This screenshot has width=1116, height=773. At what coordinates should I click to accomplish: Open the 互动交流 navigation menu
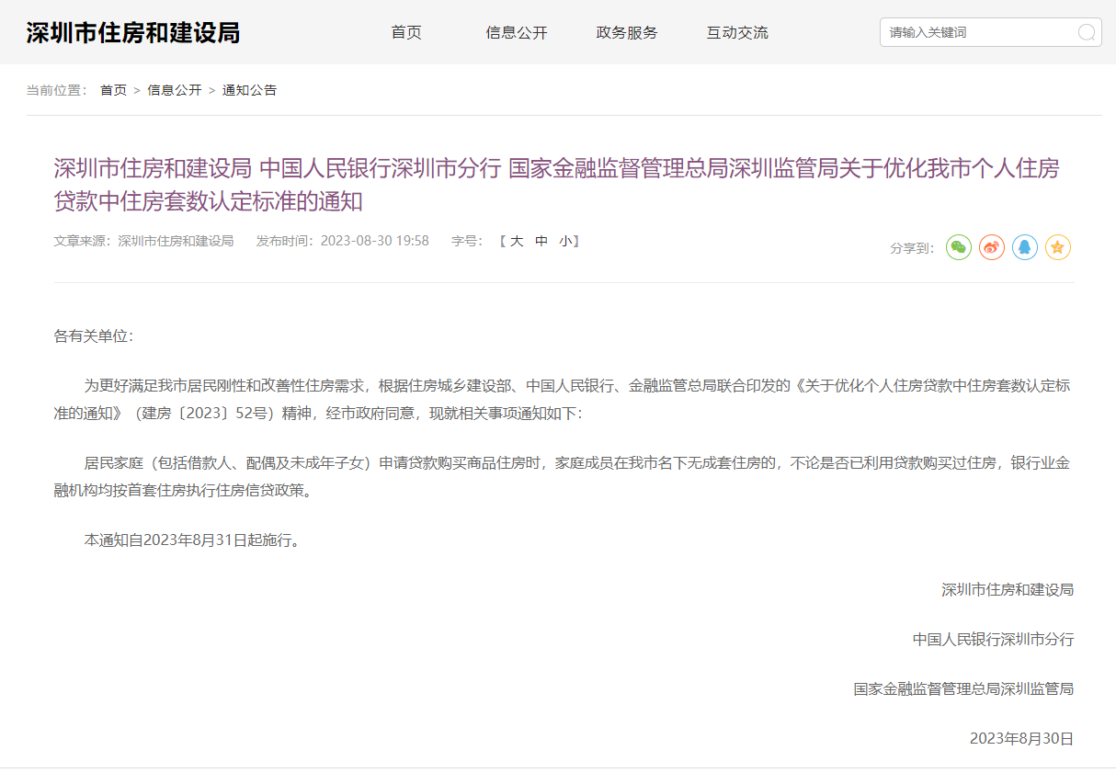[737, 33]
